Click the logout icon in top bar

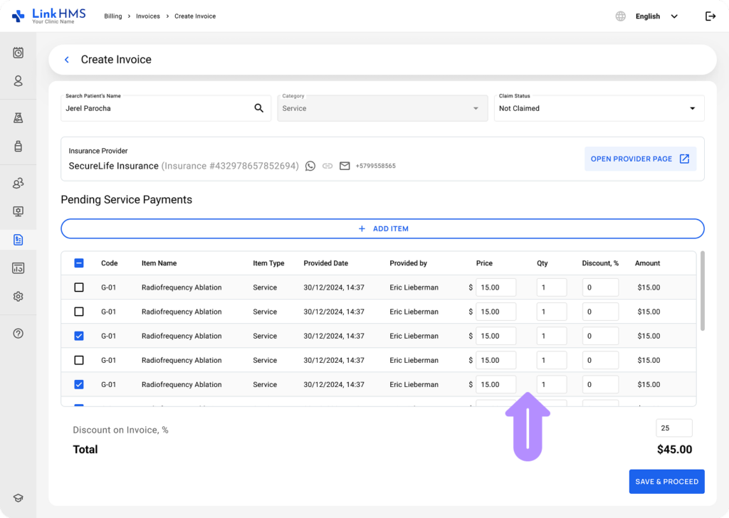[x=710, y=16]
